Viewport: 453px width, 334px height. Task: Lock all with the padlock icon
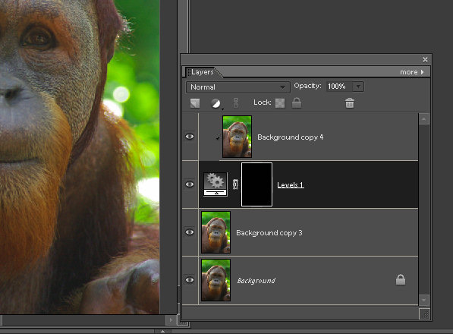click(297, 103)
